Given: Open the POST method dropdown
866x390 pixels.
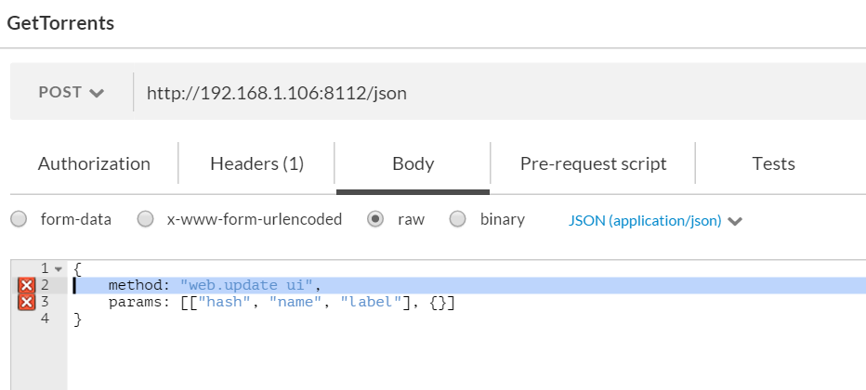Looking at the screenshot, I should point(72,92).
